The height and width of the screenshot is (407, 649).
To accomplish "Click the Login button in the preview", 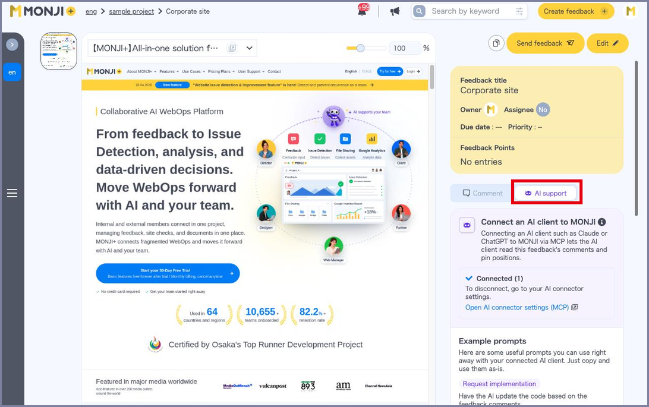I will point(413,71).
